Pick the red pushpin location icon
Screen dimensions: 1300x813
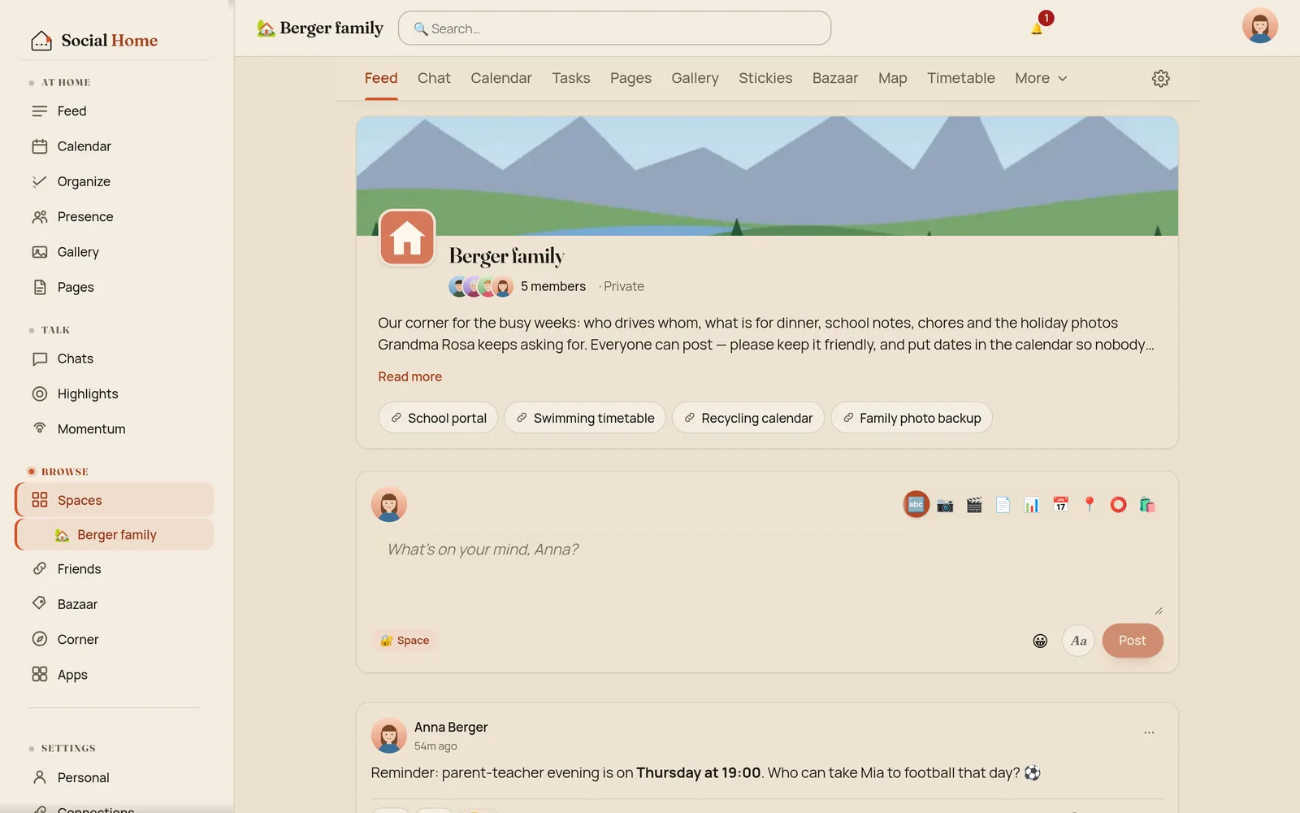(1090, 505)
